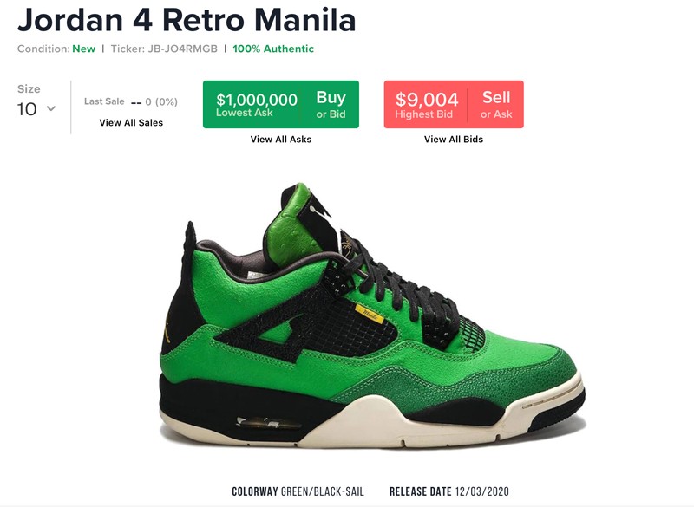Screen dimensions: 694x507
Task: Choose Buy or Bid
Action: click(331, 104)
